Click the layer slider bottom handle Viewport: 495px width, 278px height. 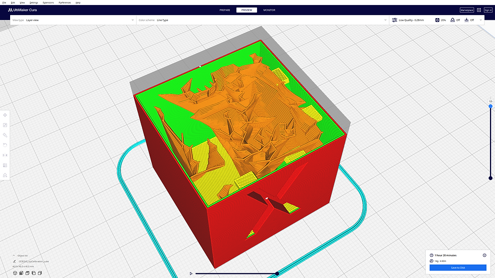(x=490, y=178)
